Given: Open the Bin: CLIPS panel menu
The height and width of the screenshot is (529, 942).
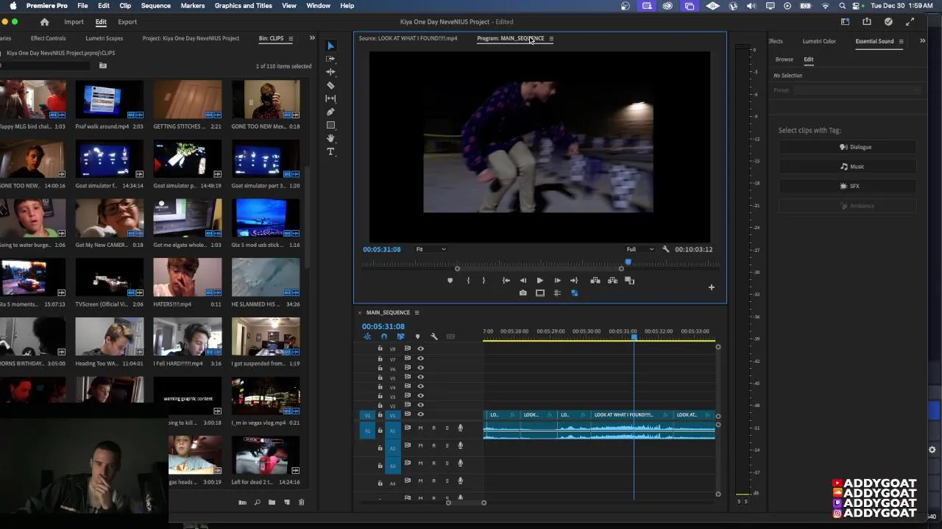Looking at the screenshot, I should coord(291,38).
